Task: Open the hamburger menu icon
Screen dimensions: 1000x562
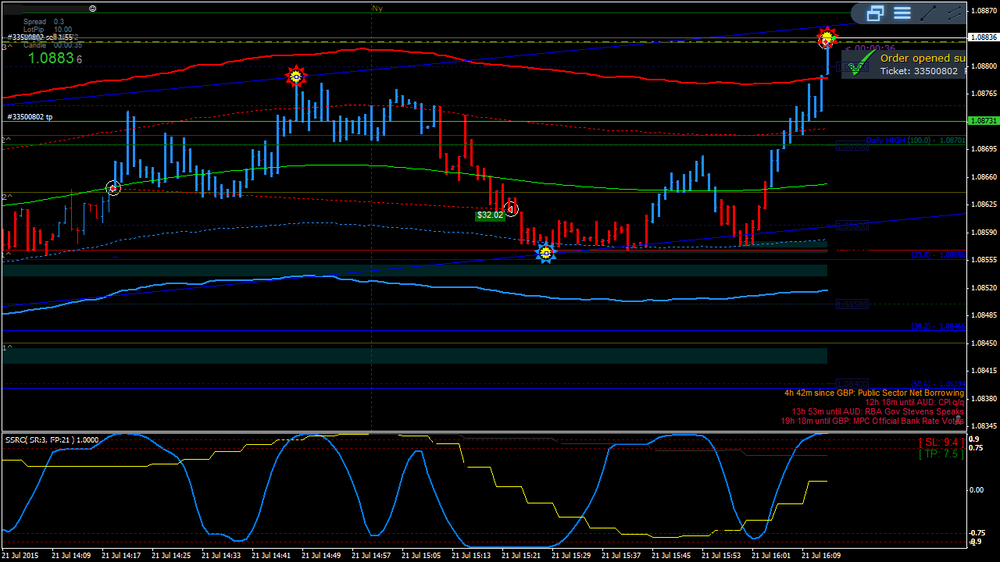Action: click(902, 12)
